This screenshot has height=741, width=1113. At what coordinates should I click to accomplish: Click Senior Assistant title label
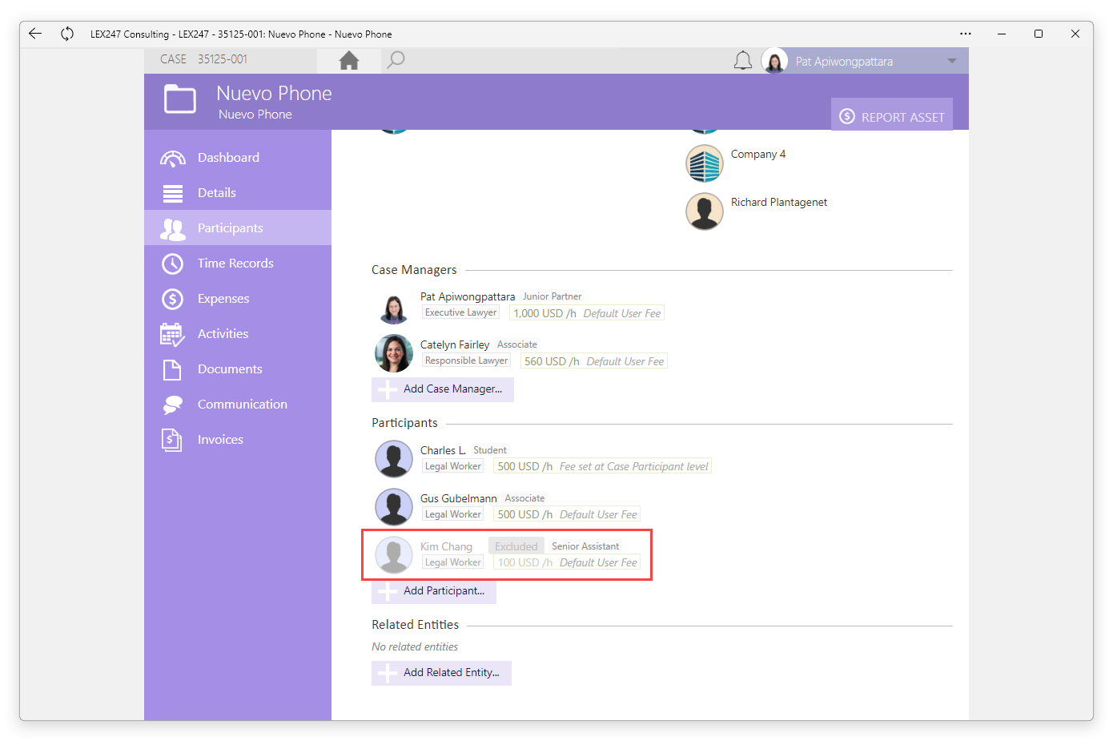[585, 546]
